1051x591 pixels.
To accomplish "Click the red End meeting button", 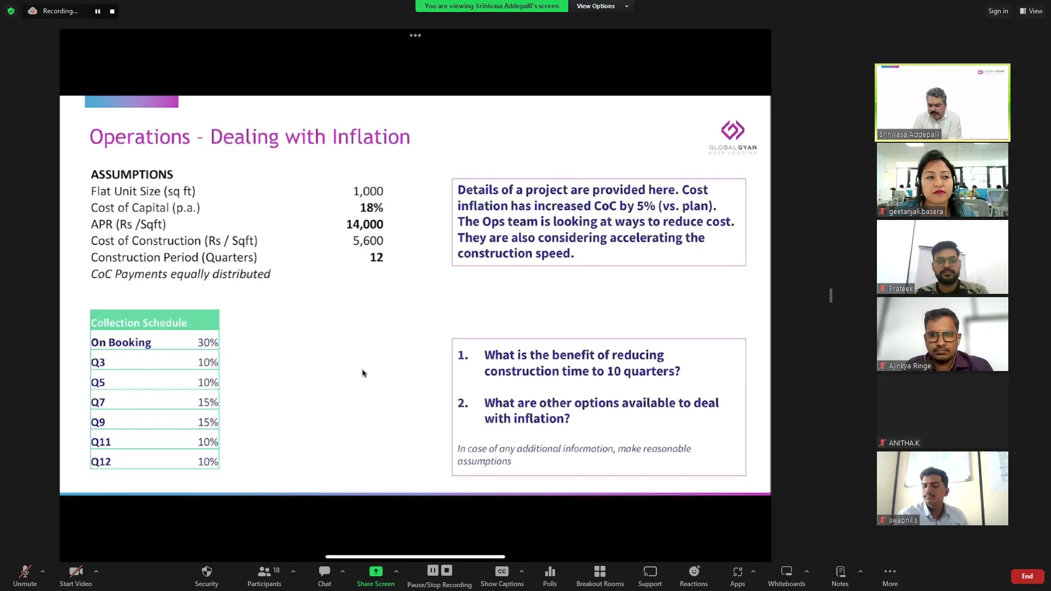I will tap(1027, 576).
